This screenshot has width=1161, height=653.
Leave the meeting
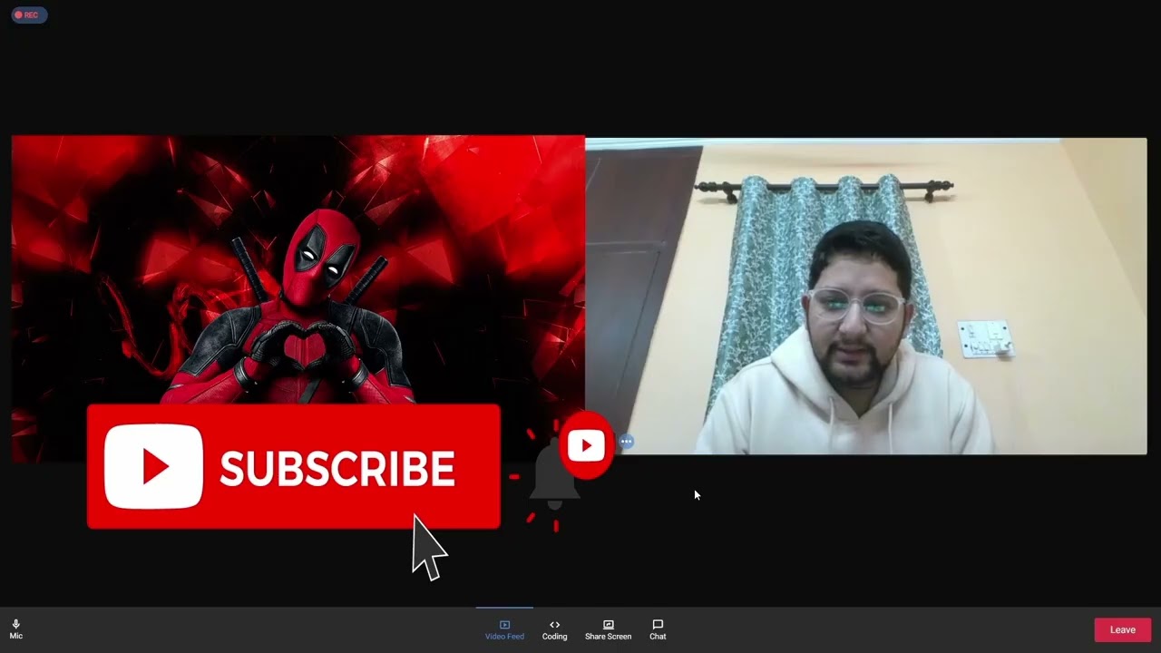[1122, 629]
